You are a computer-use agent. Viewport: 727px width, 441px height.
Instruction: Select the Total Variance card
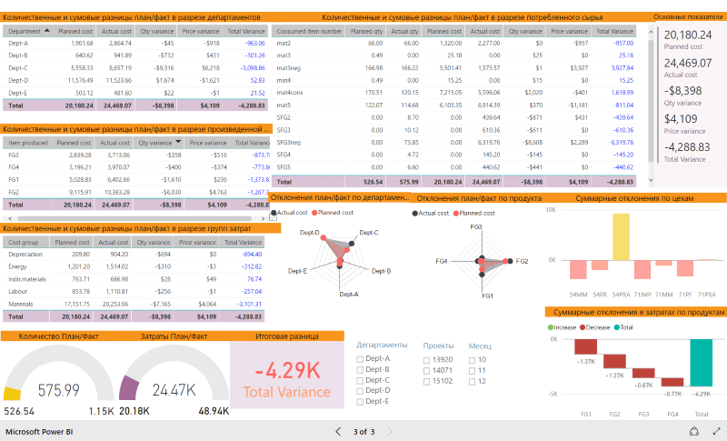(x=287, y=376)
